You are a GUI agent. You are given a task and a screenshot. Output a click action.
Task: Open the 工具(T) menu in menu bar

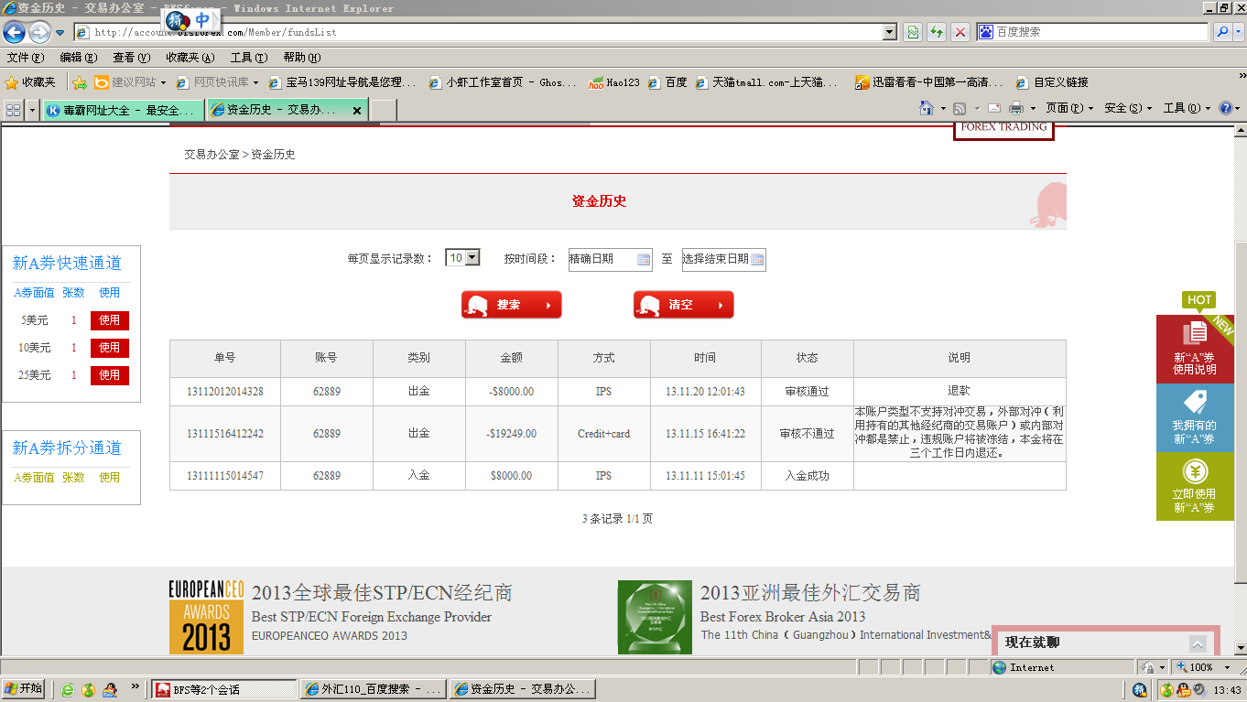point(249,58)
